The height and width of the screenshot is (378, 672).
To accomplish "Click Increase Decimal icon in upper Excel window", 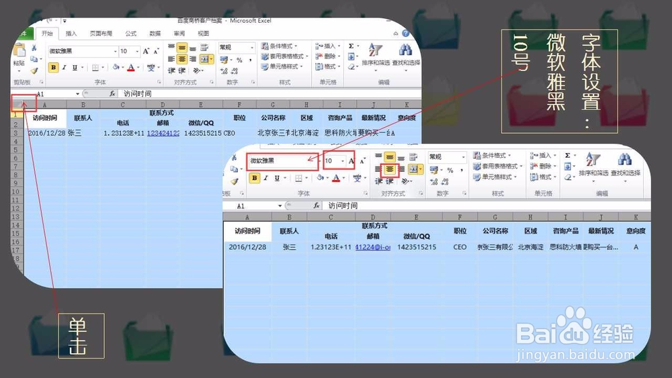I will (224, 71).
